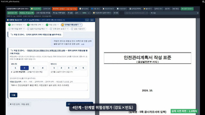205x115 pixels.
Task: Decrease zoom with the minus button
Action: tap(80, 13)
